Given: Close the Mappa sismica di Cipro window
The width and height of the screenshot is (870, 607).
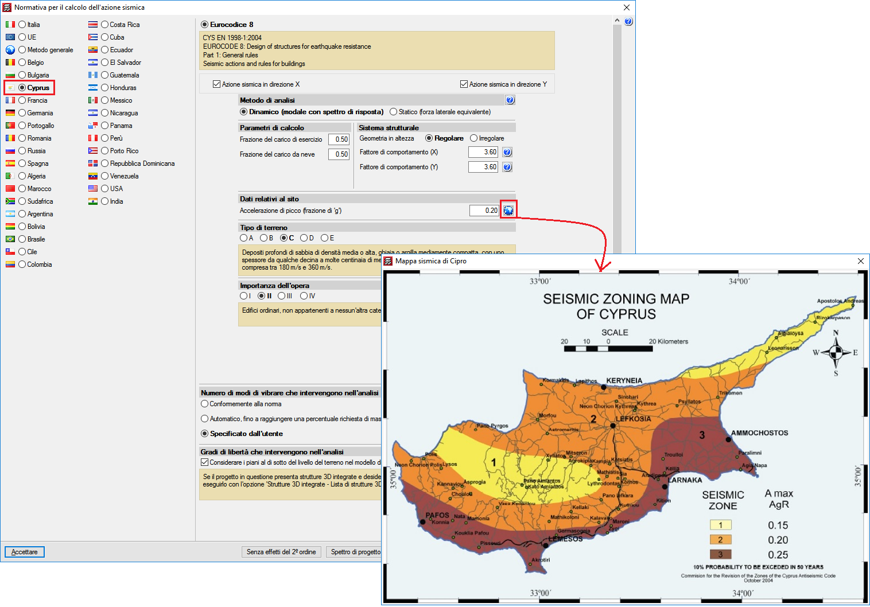Looking at the screenshot, I should pyautogui.click(x=860, y=261).
